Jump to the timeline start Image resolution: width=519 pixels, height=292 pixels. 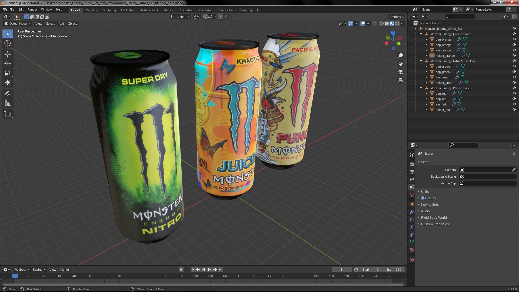[193, 270]
